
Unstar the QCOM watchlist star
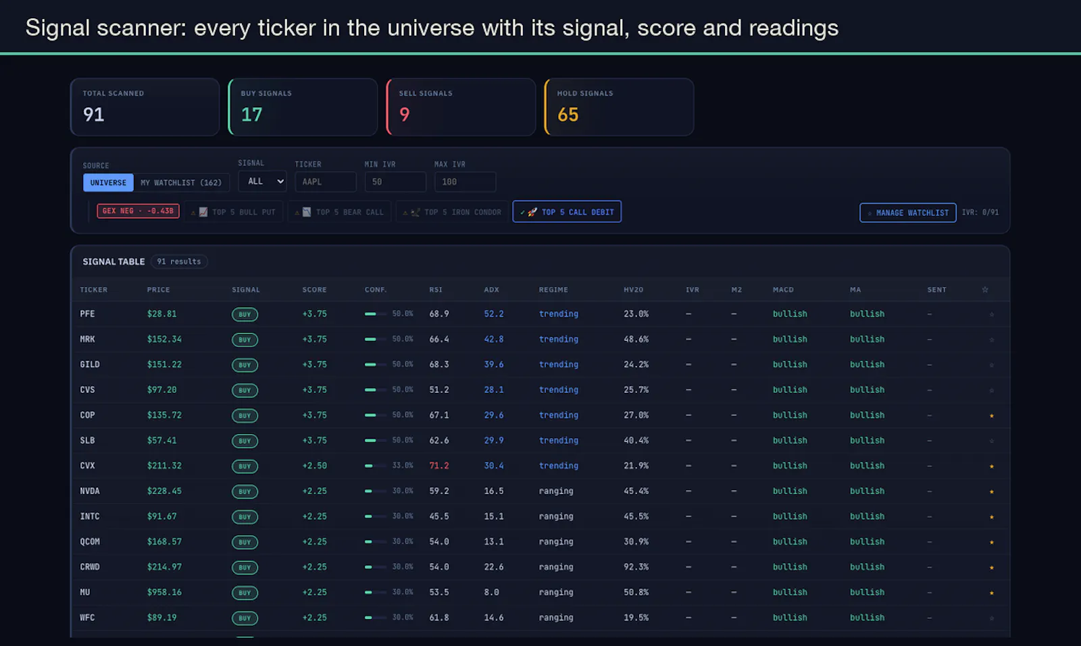pyautogui.click(x=991, y=542)
